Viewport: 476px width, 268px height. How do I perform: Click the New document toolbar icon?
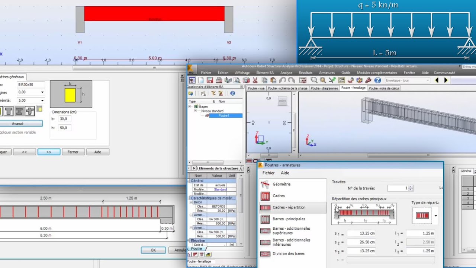[x=201, y=80]
